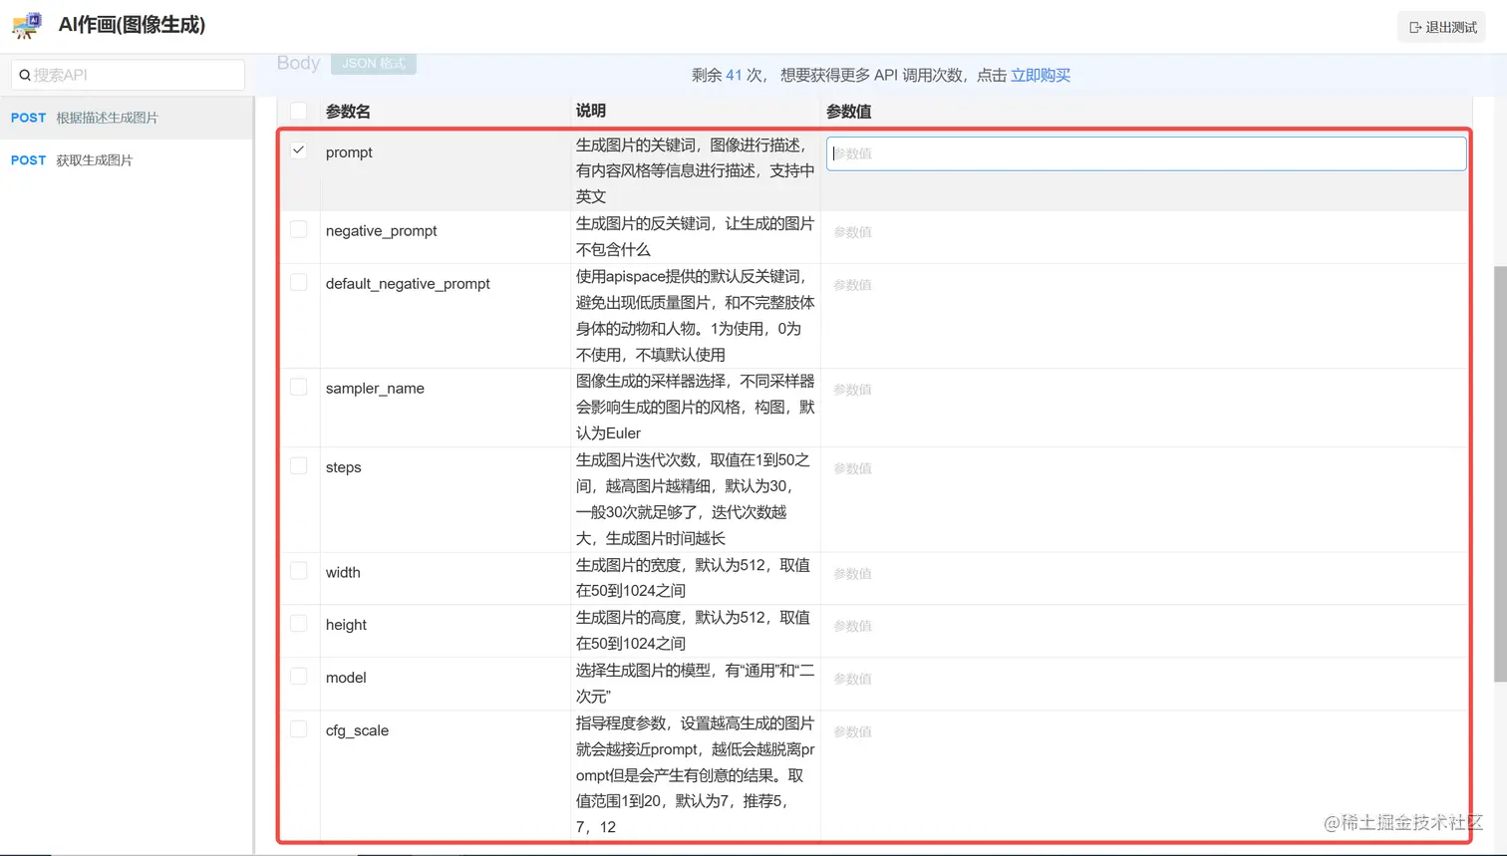The height and width of the screenshot is (856, 1507).
Task: Click the Body section heading
Action: pyautogui.click(x=298, y=63)
